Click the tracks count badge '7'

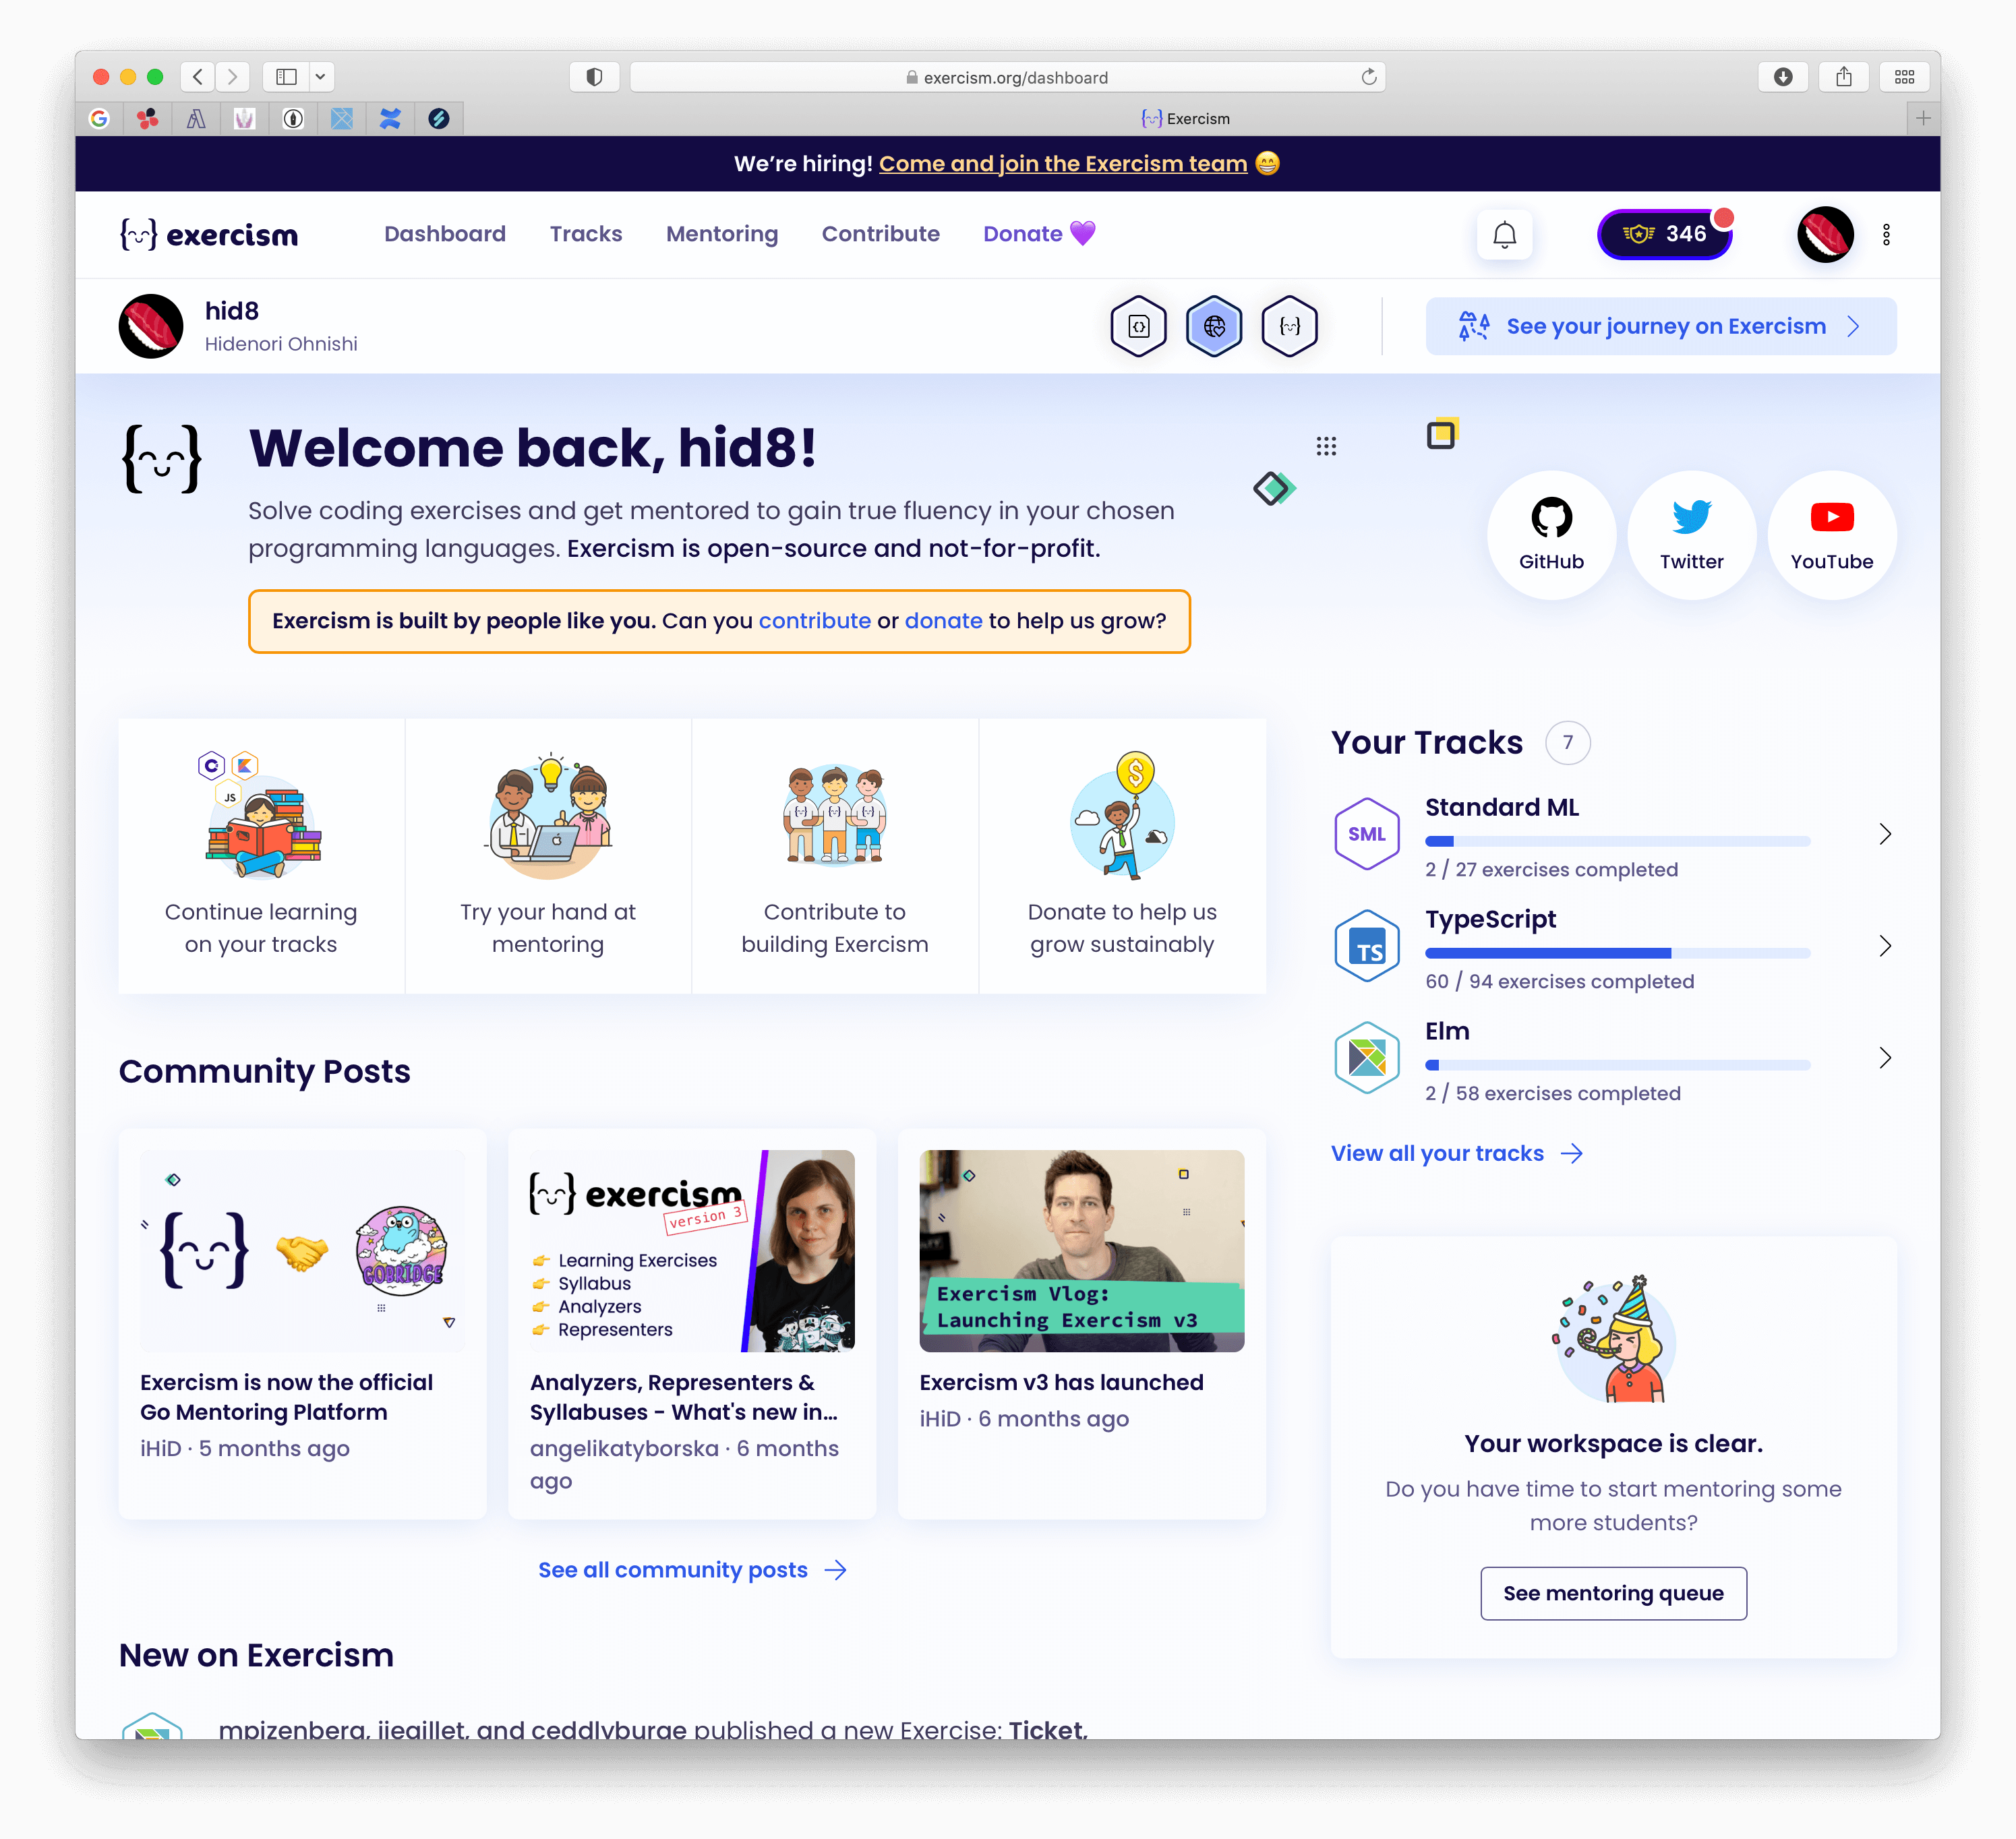tap(1567, 743)
